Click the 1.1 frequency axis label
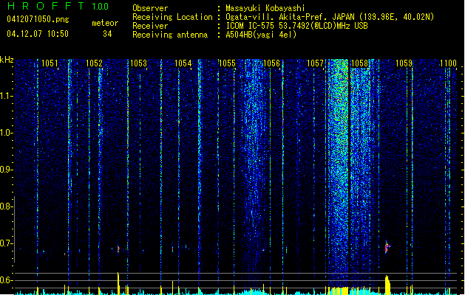The width and height of the screenshot is (465, 295). click(x=6, y=96)
